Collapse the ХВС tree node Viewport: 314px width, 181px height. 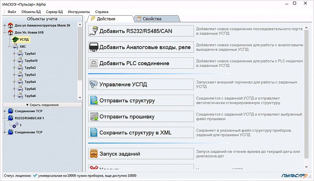pyautogui.click(x=9, y=47)
